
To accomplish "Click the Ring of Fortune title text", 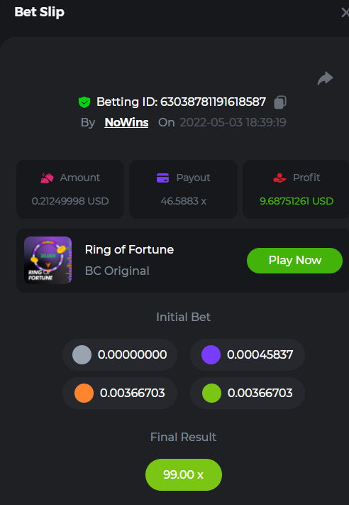I will [x=129, y=249].
